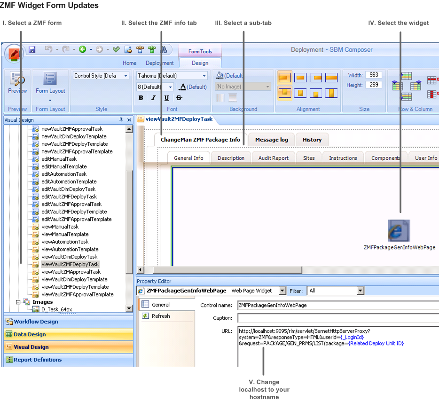Undo the last action in quick toolbar
Image resolution: width=439 pixels, height=401 pixels.
click(48, 49)
